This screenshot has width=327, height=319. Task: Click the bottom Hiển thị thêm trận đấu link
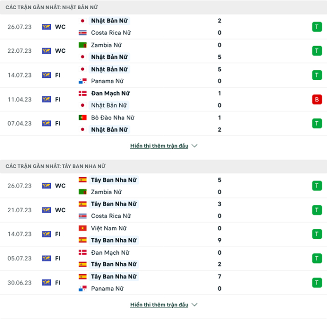(x=159, y=305)
